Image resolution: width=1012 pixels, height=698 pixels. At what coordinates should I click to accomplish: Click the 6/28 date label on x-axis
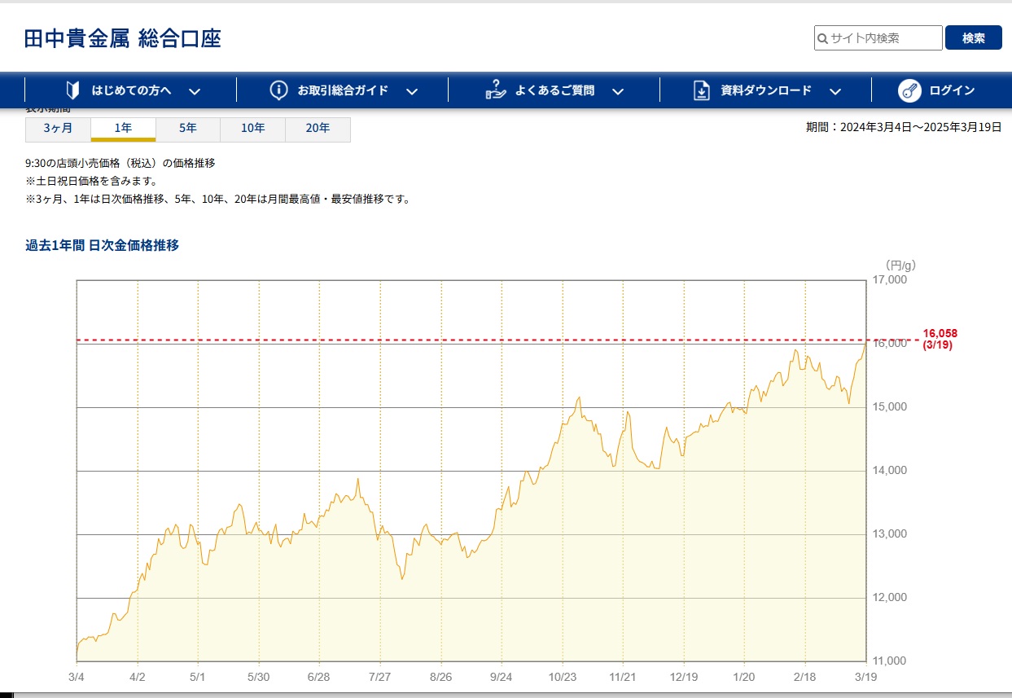point(319,677)
